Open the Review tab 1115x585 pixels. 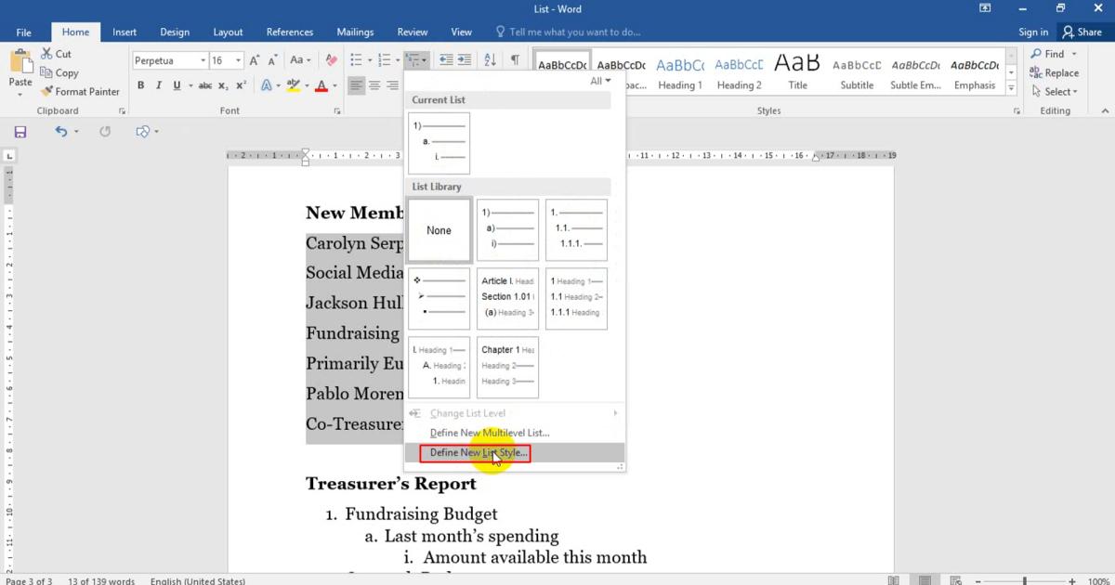coord(412,31)
